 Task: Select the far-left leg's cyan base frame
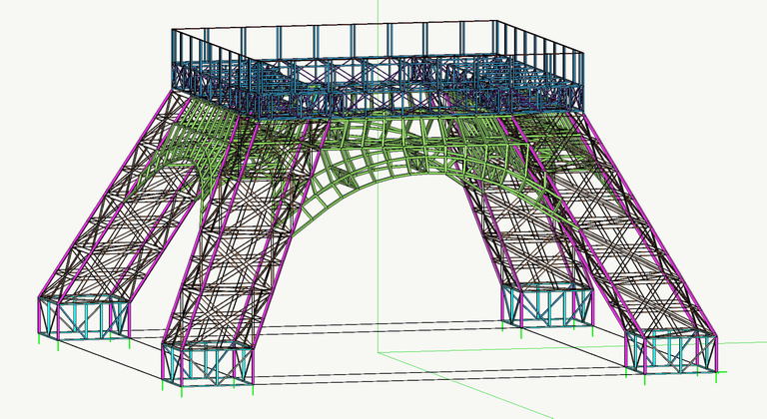84,317
